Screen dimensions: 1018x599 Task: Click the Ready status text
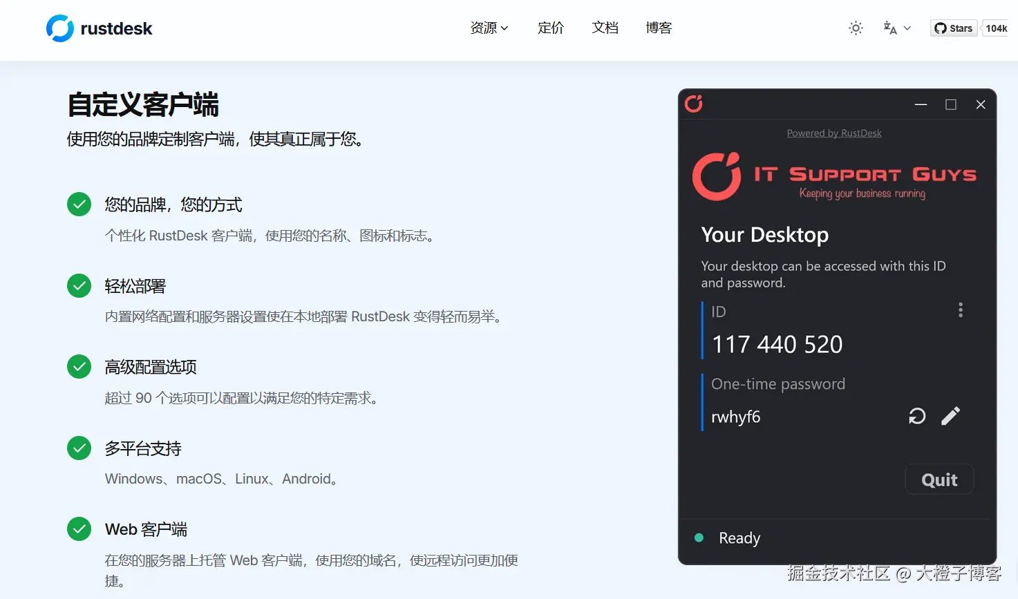(x=739, y=538)
